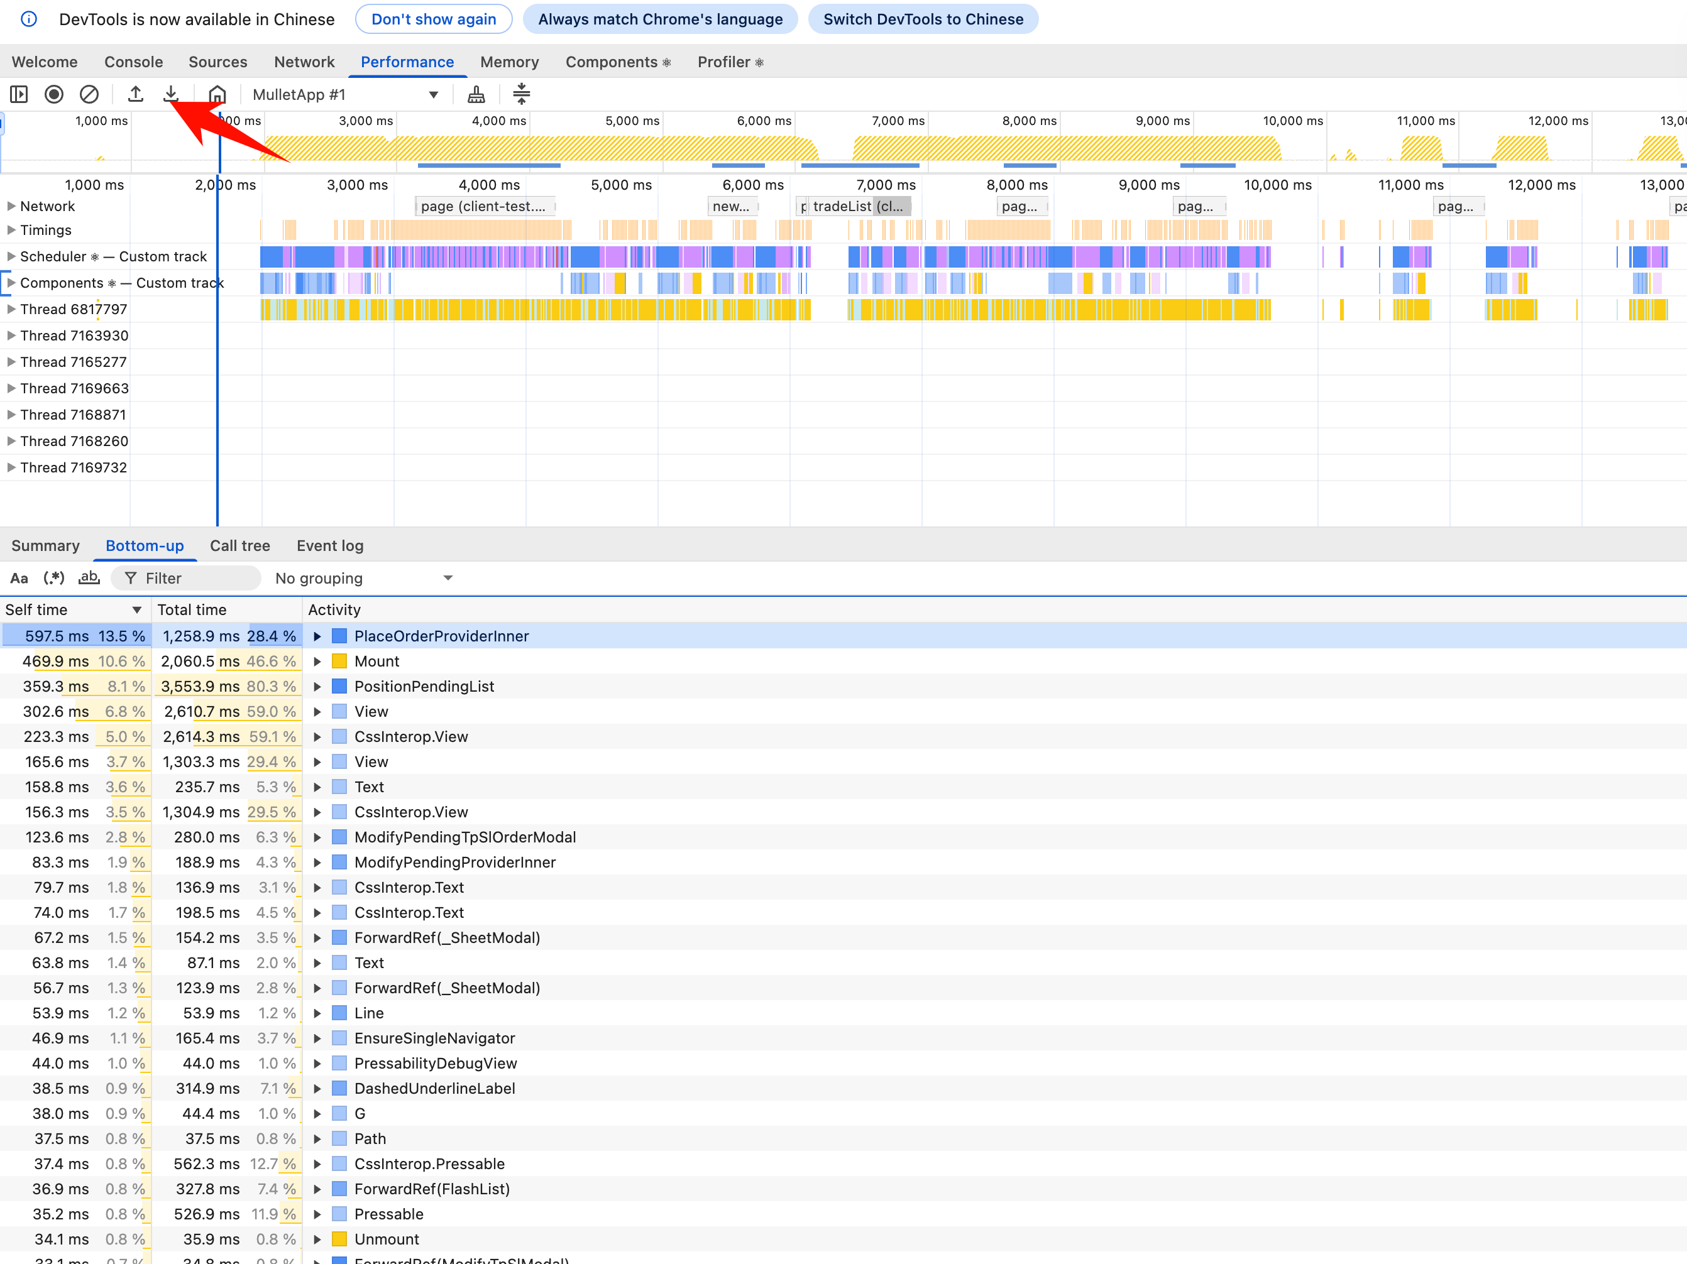The width and height of the screenshot is (1687, 1264).
Task: Expand the ForwardRef(FlashList) row
Action: pyautogui.click(x=317, y=1189)
